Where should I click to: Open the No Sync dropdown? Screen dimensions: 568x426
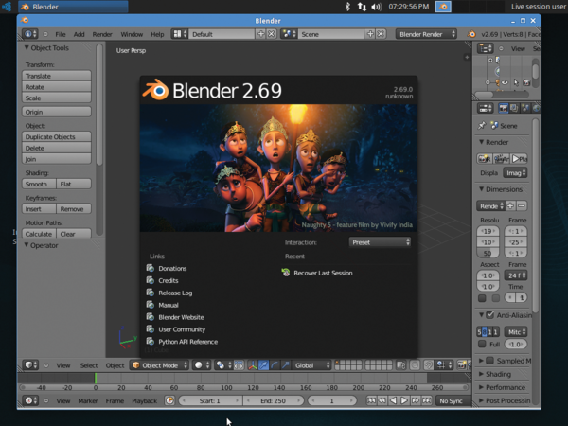click(x=453, y=400)
